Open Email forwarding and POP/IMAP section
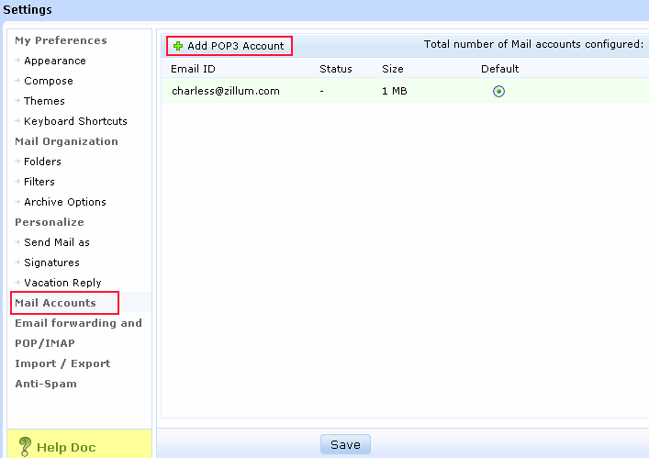 click(78, 333)
